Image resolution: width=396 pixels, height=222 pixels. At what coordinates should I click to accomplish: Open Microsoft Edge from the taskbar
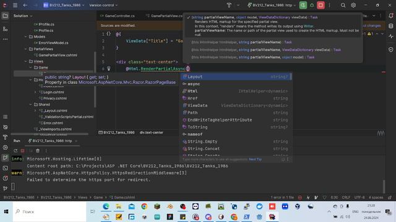[x=106, y=207]
